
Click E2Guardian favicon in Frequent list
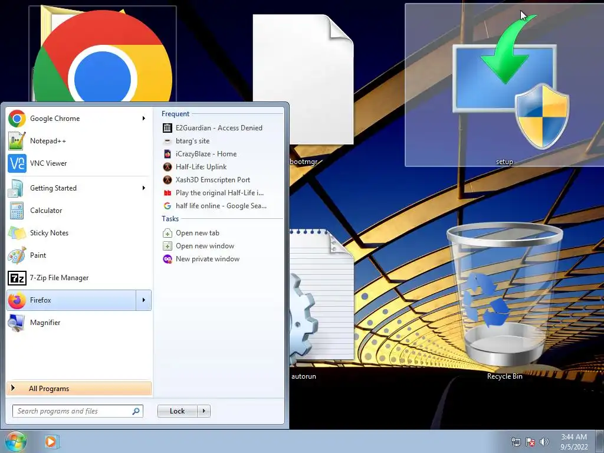pos(167,128)
